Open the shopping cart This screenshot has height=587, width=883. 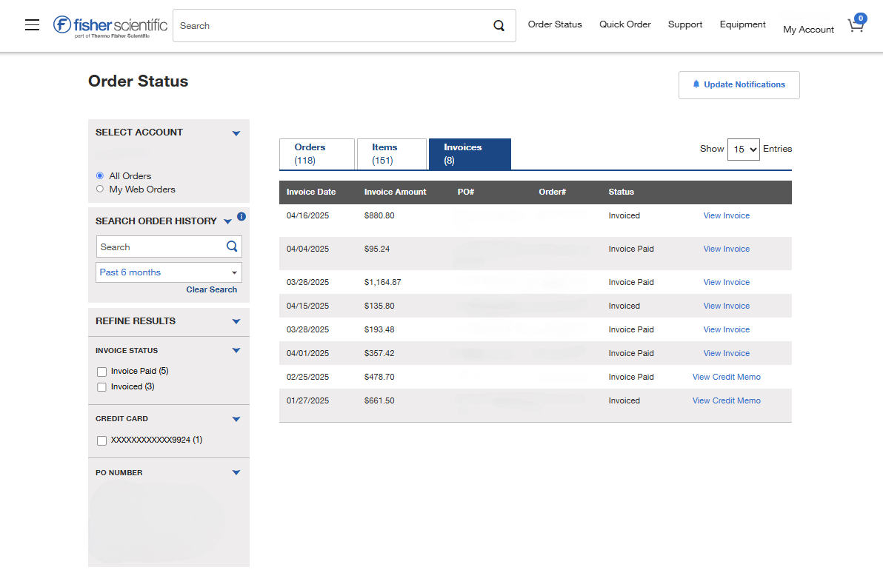click(x=856, y=24)
